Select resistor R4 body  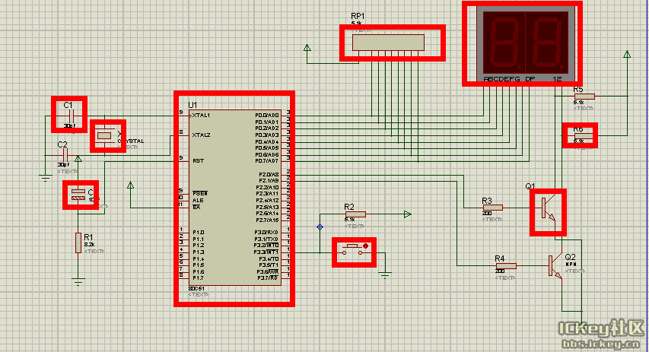(x=506, y=266)
